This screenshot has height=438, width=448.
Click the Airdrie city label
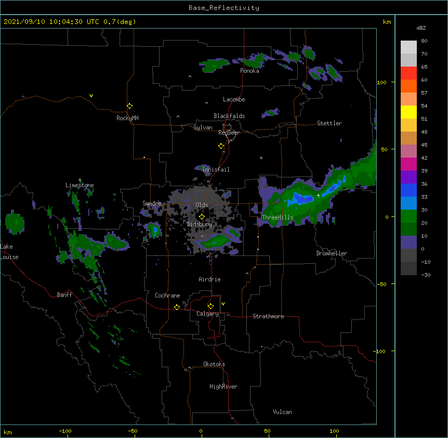[x=209, y=279]
